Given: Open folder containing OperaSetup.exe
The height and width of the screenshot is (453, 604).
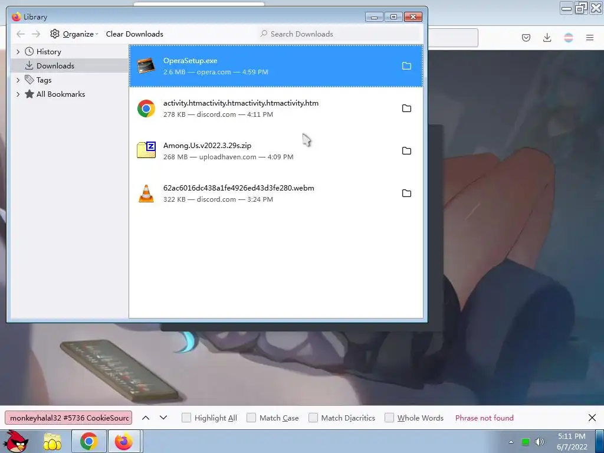Looking at the screenshot, I should pos(406,66).
